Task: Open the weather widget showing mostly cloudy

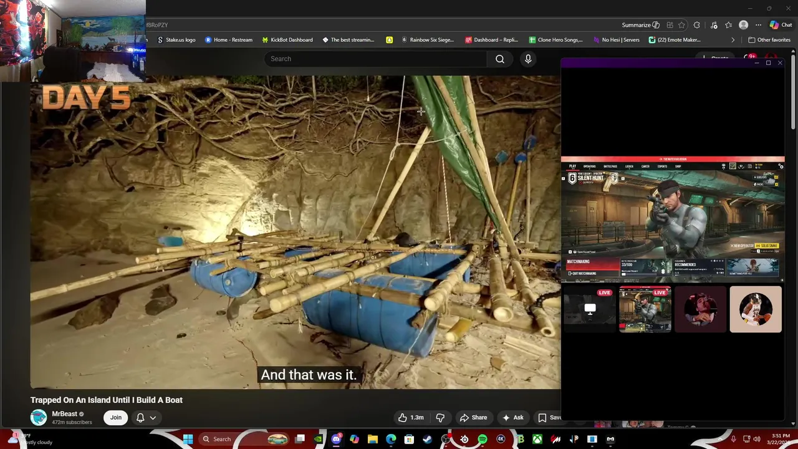Action: click(31, 439)
